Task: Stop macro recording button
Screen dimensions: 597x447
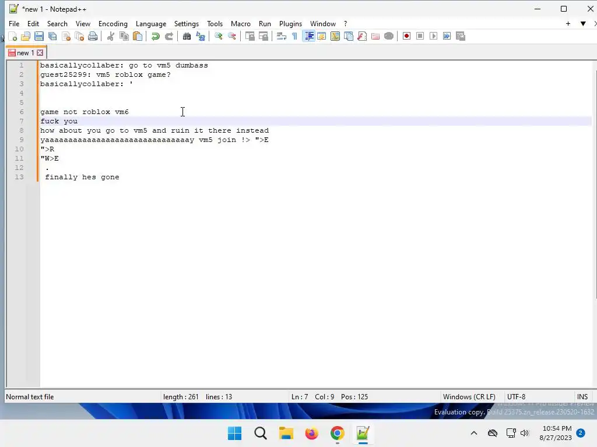Action: point(420,36)
